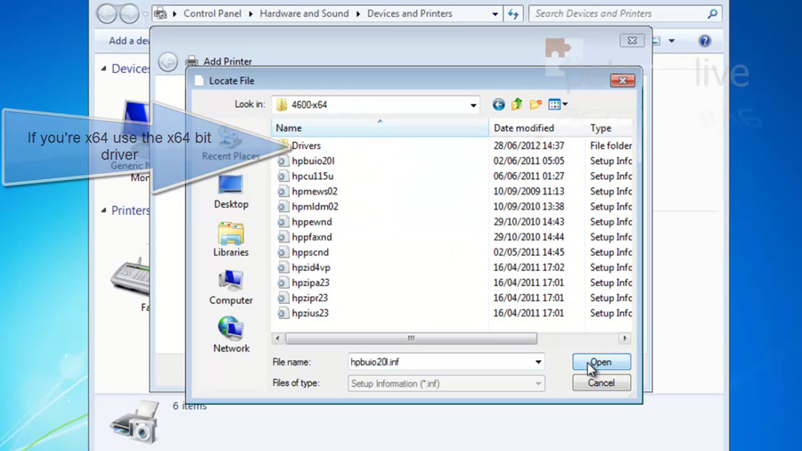Select the hpzipa23 setup file
The width and height of the screenshot is (802, 451).
[x=310, y=283]
